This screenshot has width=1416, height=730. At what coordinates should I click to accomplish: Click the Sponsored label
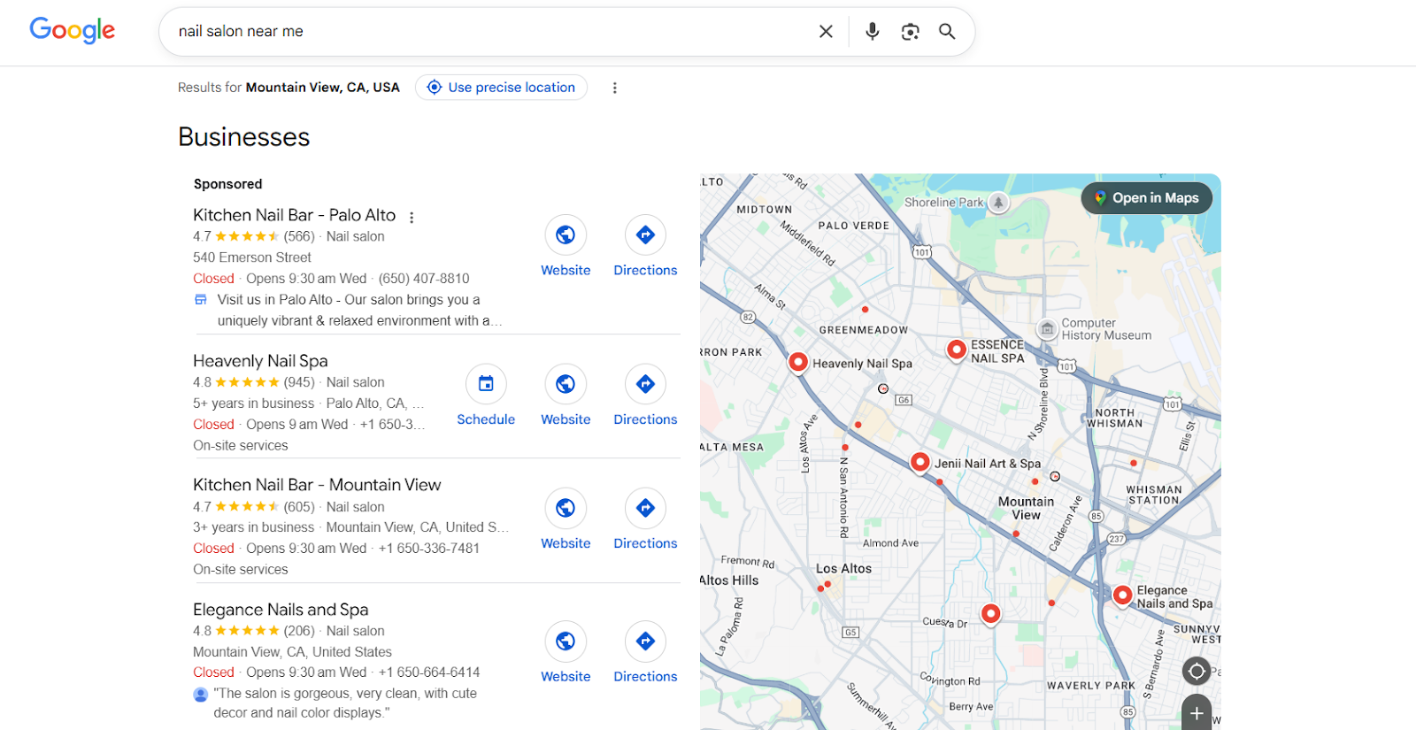228,184
